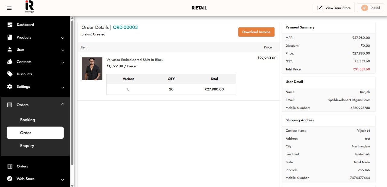Click the Rietail account avatar

tap(364, 8)
